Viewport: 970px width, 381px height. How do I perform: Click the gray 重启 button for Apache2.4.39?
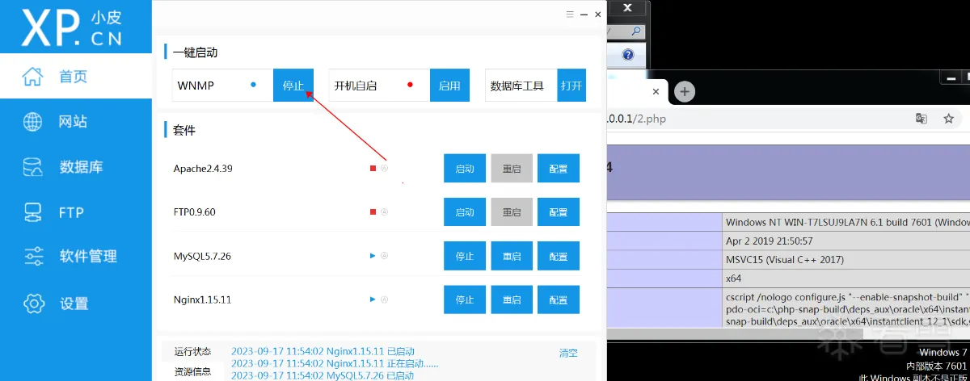[512, 169]
